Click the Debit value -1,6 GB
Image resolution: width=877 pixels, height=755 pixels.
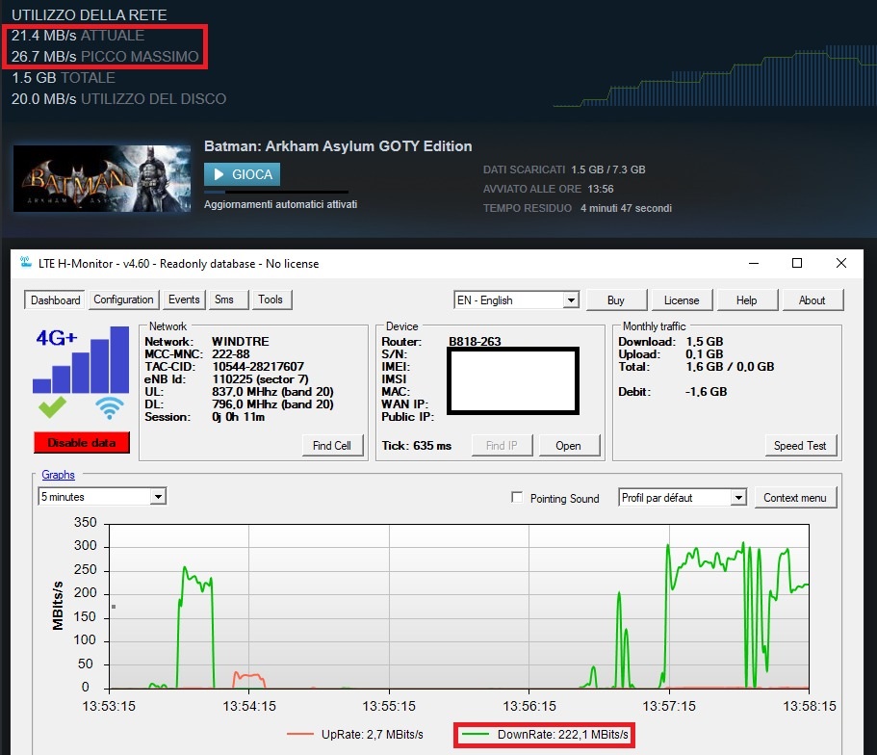707,392
